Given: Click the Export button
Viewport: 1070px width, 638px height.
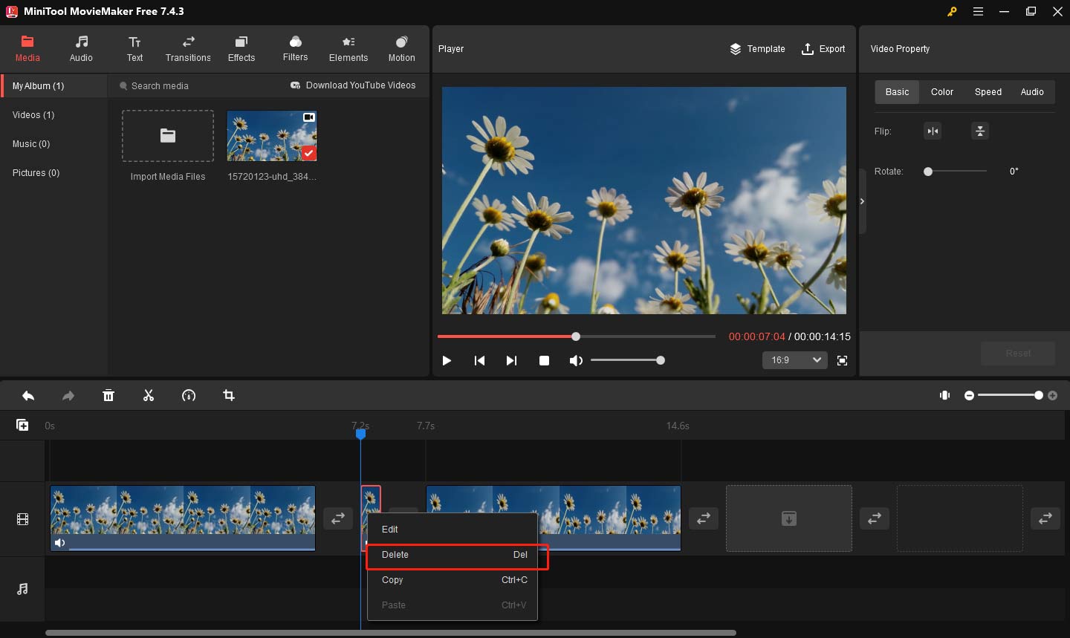Looking at the screenshot, I should point(823,49).
